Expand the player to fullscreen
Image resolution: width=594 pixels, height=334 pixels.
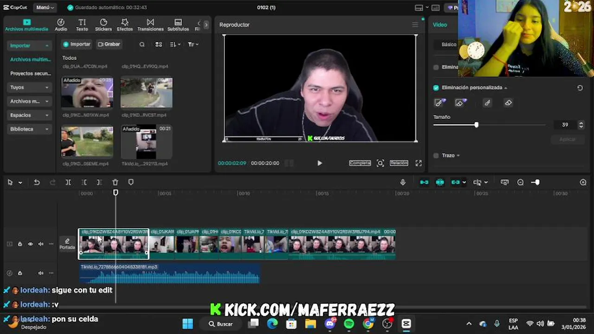pos(419,163)
